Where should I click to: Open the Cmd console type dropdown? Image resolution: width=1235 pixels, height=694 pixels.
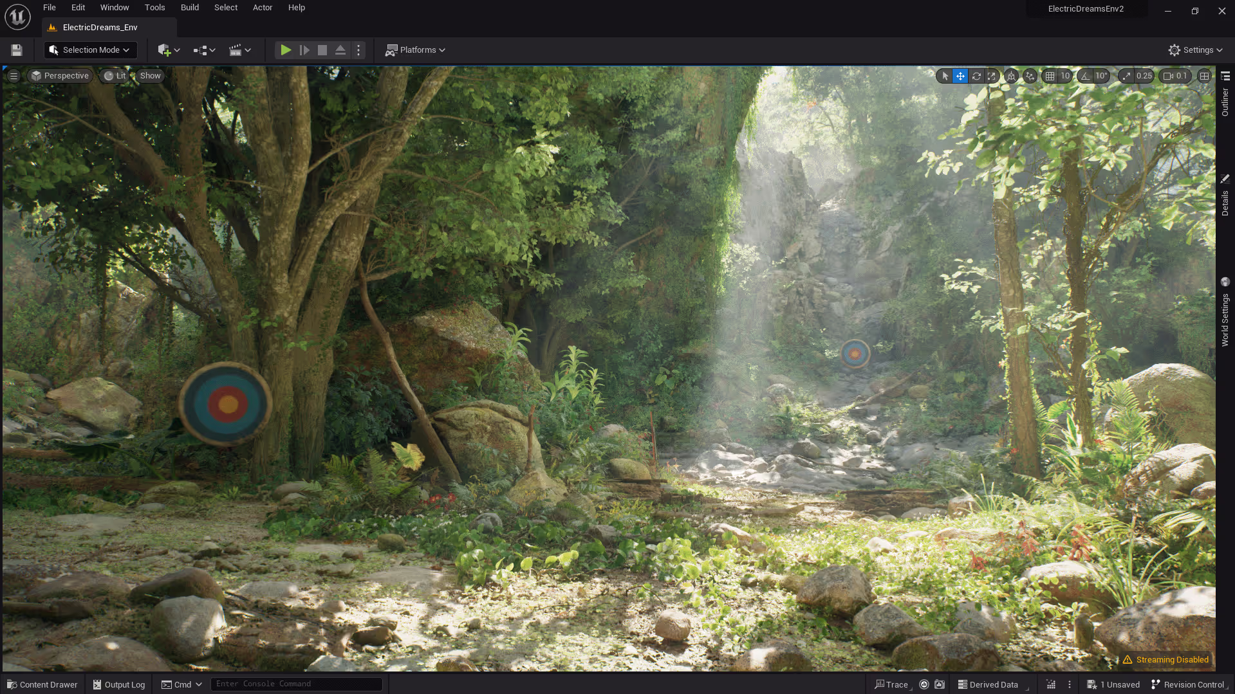(181, 684)
